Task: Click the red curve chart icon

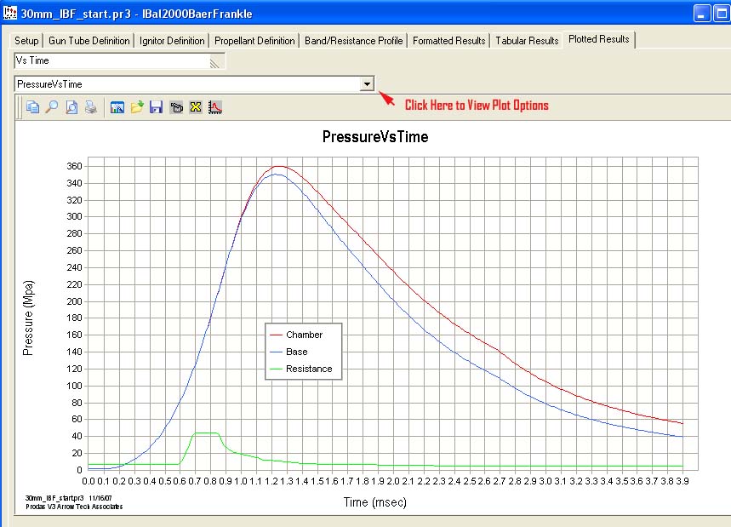Action: tap(215, 107)
